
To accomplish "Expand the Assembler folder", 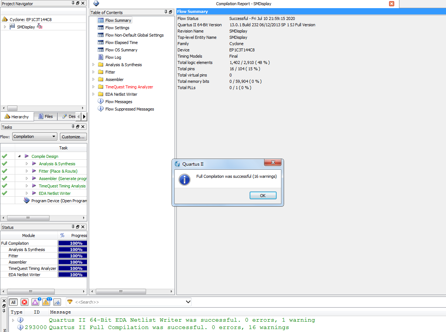I will point(93,79).
